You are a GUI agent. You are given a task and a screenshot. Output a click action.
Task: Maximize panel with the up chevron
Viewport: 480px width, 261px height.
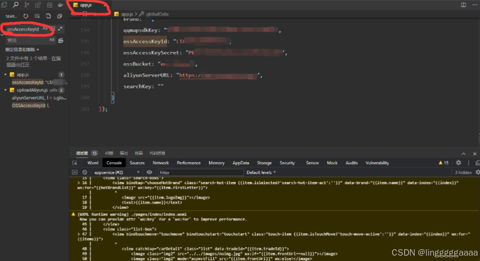[x=463, y=153]
